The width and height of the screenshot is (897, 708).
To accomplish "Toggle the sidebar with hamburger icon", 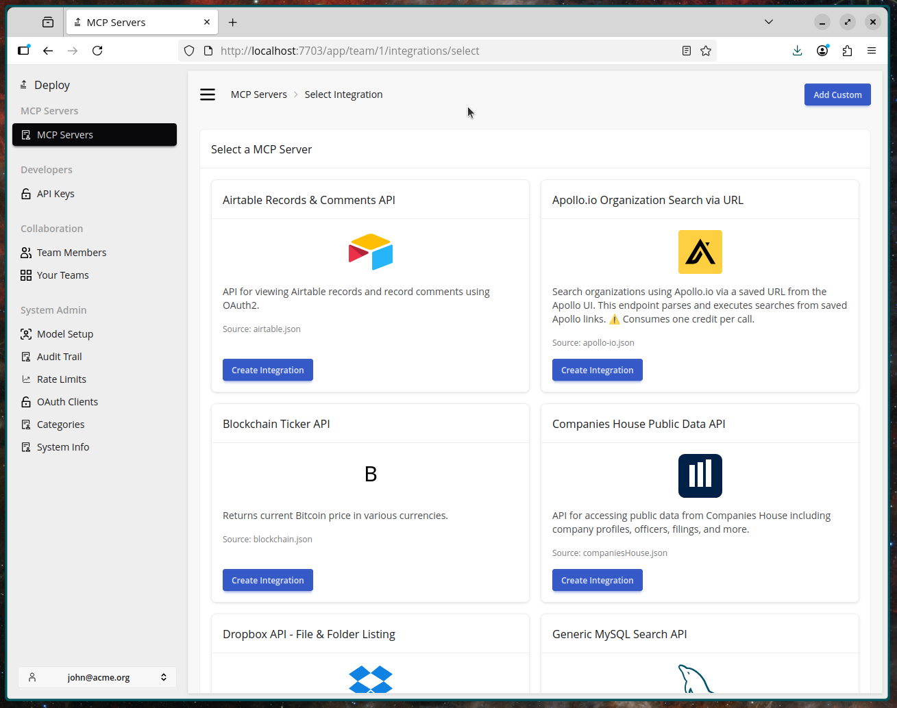I will click(208, 94).
